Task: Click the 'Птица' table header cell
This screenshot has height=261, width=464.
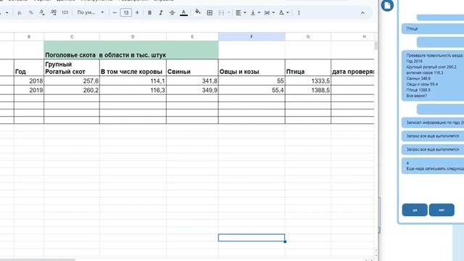Action: (x=308, y=67)
